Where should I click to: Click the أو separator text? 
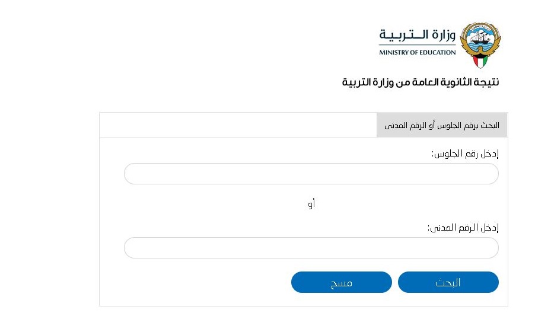click(311, 204)
